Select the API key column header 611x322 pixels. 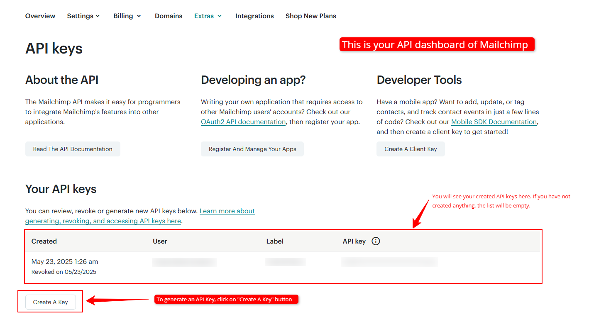tap(354, 241)
